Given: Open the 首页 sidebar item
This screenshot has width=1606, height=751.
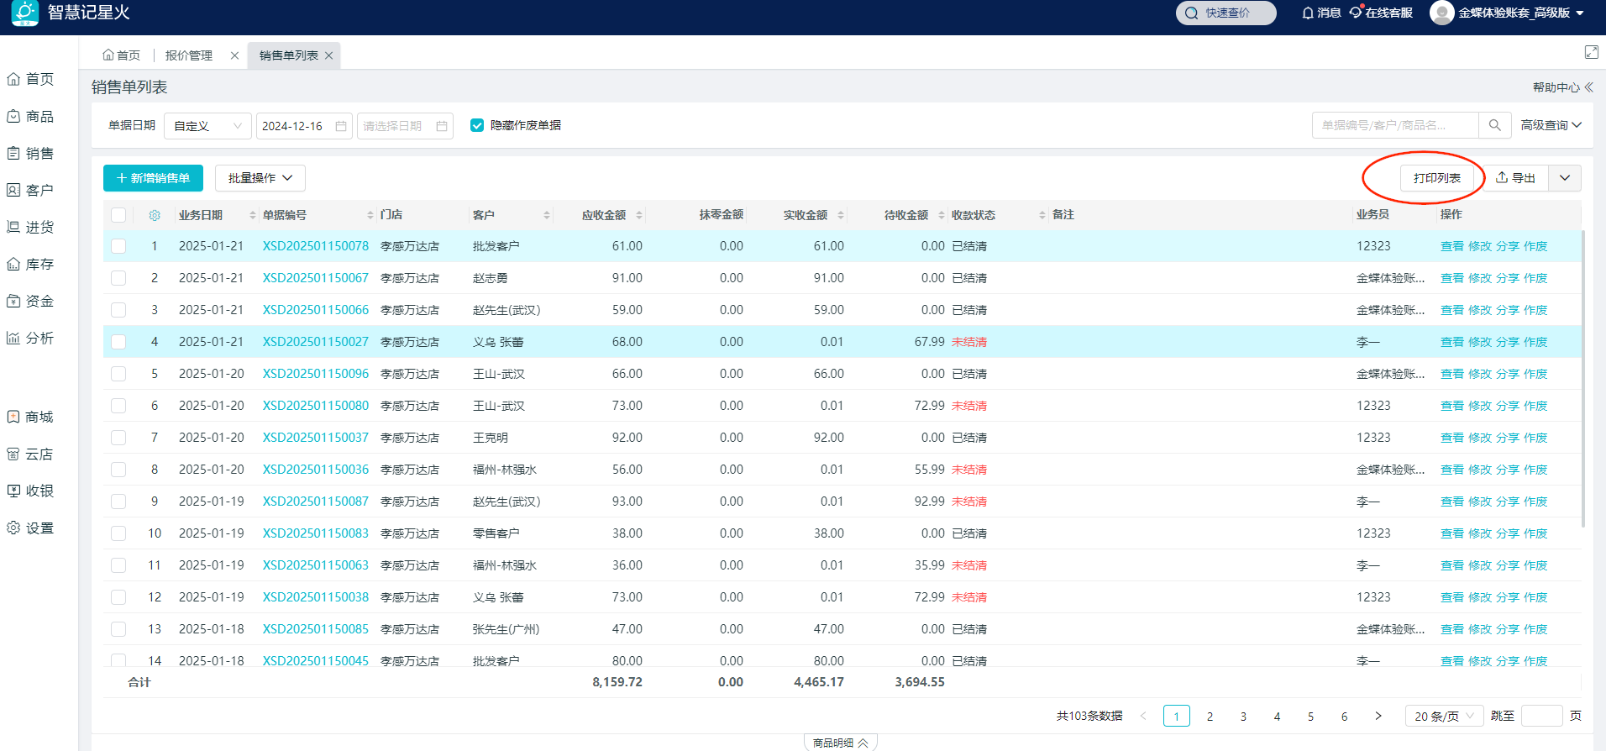Looking at the screenshot, I should (x=31, y=79).
